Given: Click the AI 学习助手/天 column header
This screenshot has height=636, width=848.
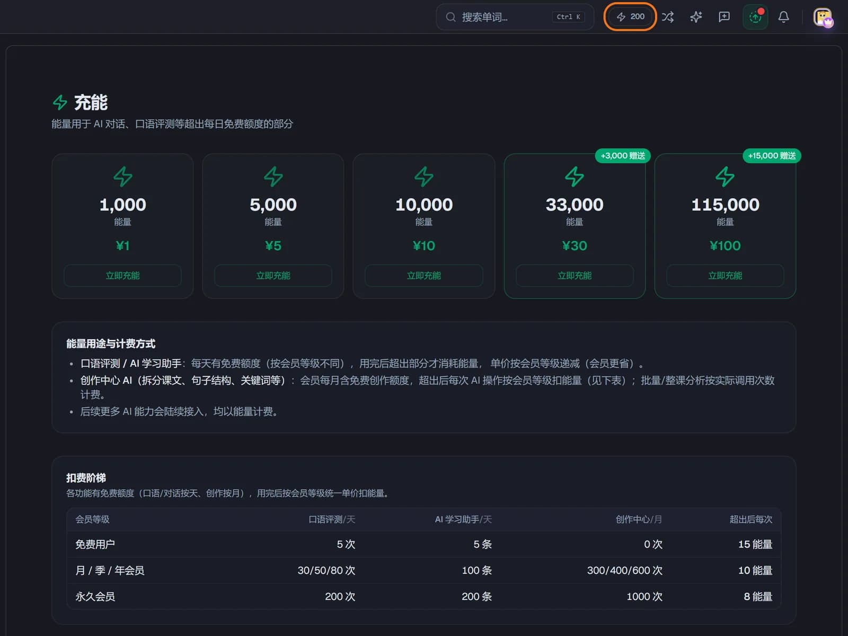Looking at the screenshot, I should tap(463, 519).
